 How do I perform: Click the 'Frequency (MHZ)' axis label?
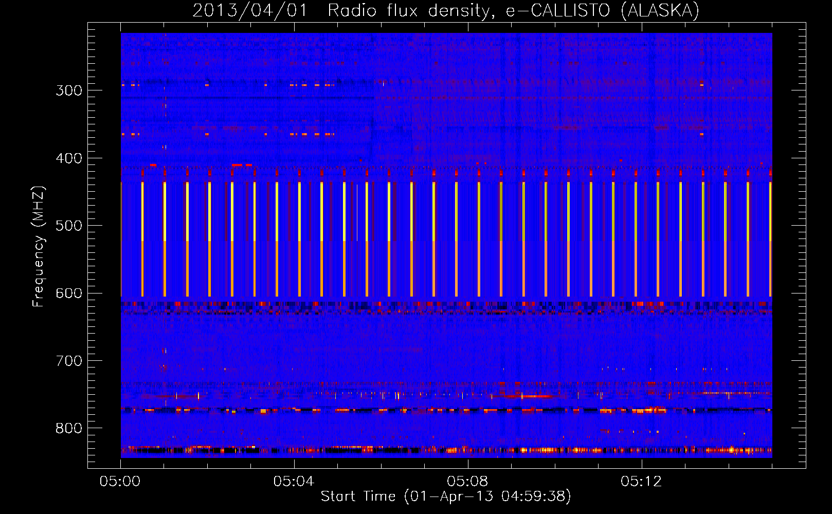39,247
